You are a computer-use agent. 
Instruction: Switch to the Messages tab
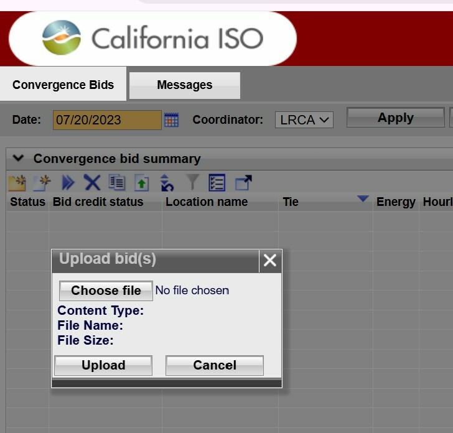click(x=184, y=85)
